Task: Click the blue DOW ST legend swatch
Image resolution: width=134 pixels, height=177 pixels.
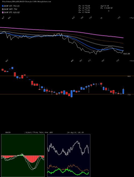Action: pos(3,6)
